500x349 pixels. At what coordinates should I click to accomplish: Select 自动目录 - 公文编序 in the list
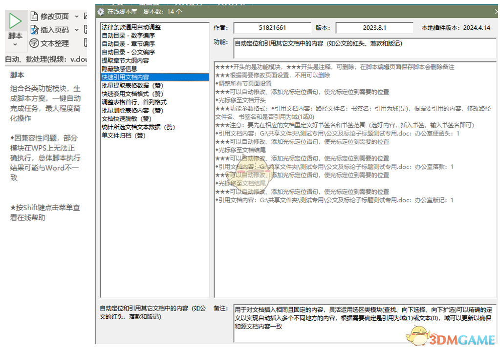[x=128, y=52]
